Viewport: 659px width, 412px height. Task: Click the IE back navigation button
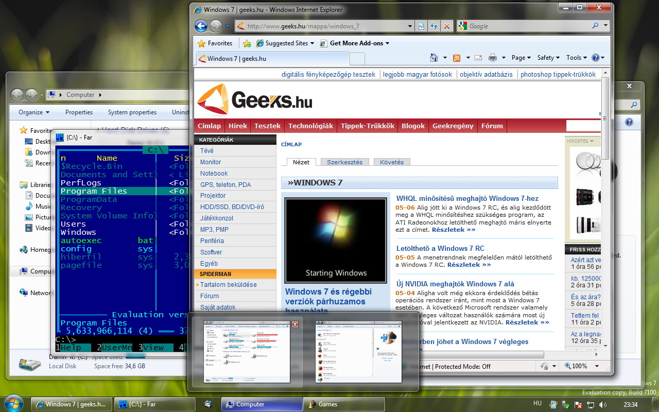(x=201, y=26)
